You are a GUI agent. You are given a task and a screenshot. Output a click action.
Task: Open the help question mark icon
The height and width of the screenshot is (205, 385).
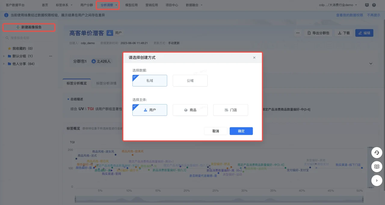click(374, 5)
